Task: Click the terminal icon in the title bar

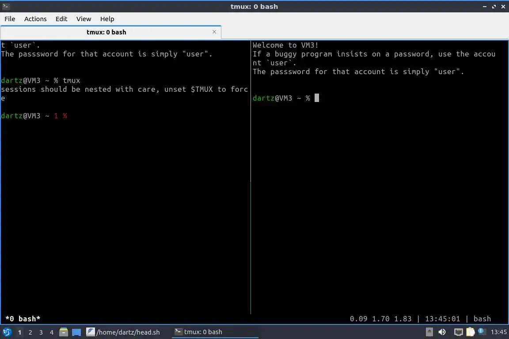Action: [6, 6]
